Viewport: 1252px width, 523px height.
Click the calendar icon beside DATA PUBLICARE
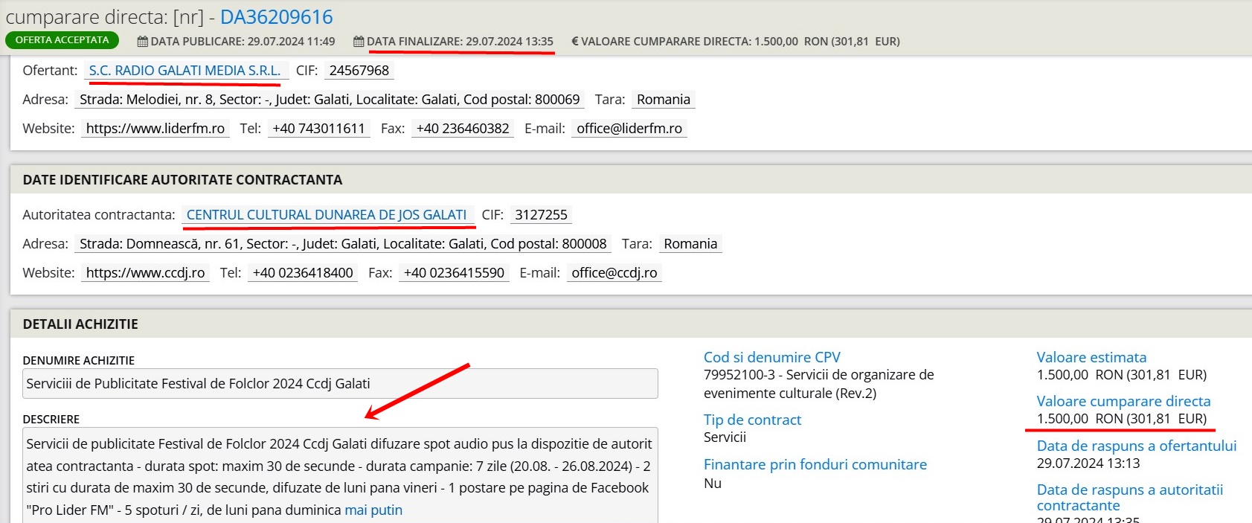click(x=143, y=42)
